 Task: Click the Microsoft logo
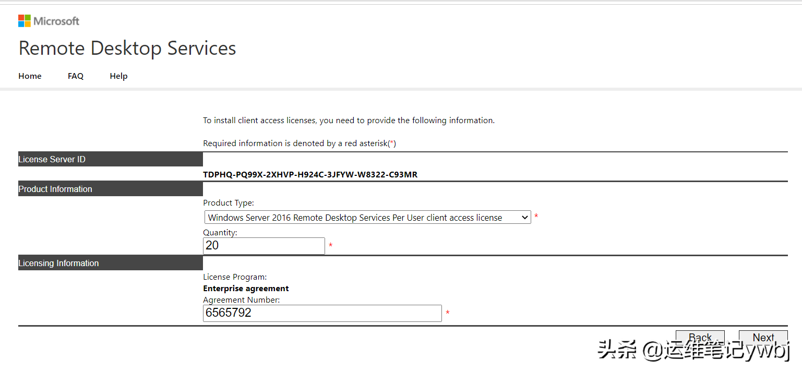[x=49, y=21]
